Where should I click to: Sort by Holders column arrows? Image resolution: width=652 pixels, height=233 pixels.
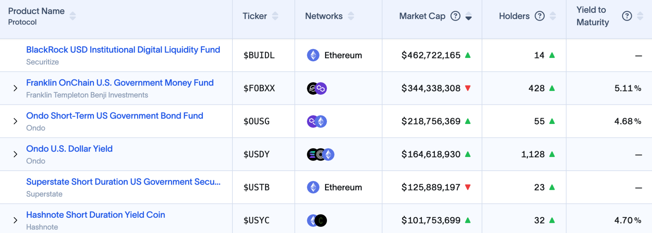[553, 16]
